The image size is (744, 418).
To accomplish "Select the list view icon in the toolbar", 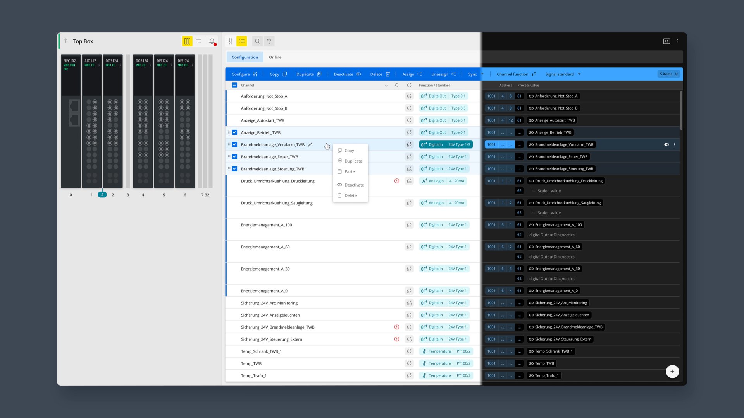I will [241, 41].
